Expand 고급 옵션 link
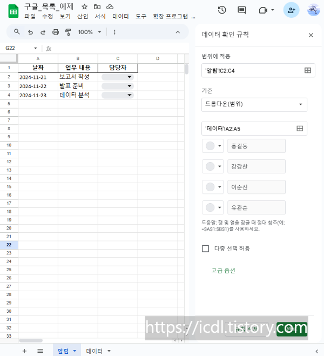The height and width of the screenshot is (356, 324). coord(223,271)
